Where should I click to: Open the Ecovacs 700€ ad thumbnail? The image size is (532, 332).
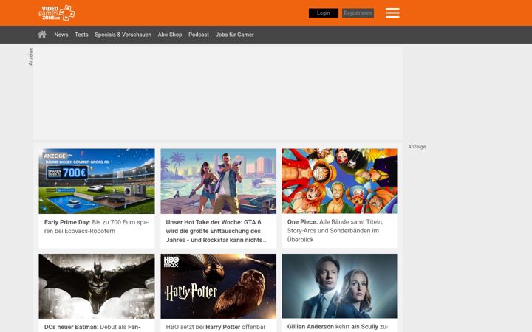point(97,181)
